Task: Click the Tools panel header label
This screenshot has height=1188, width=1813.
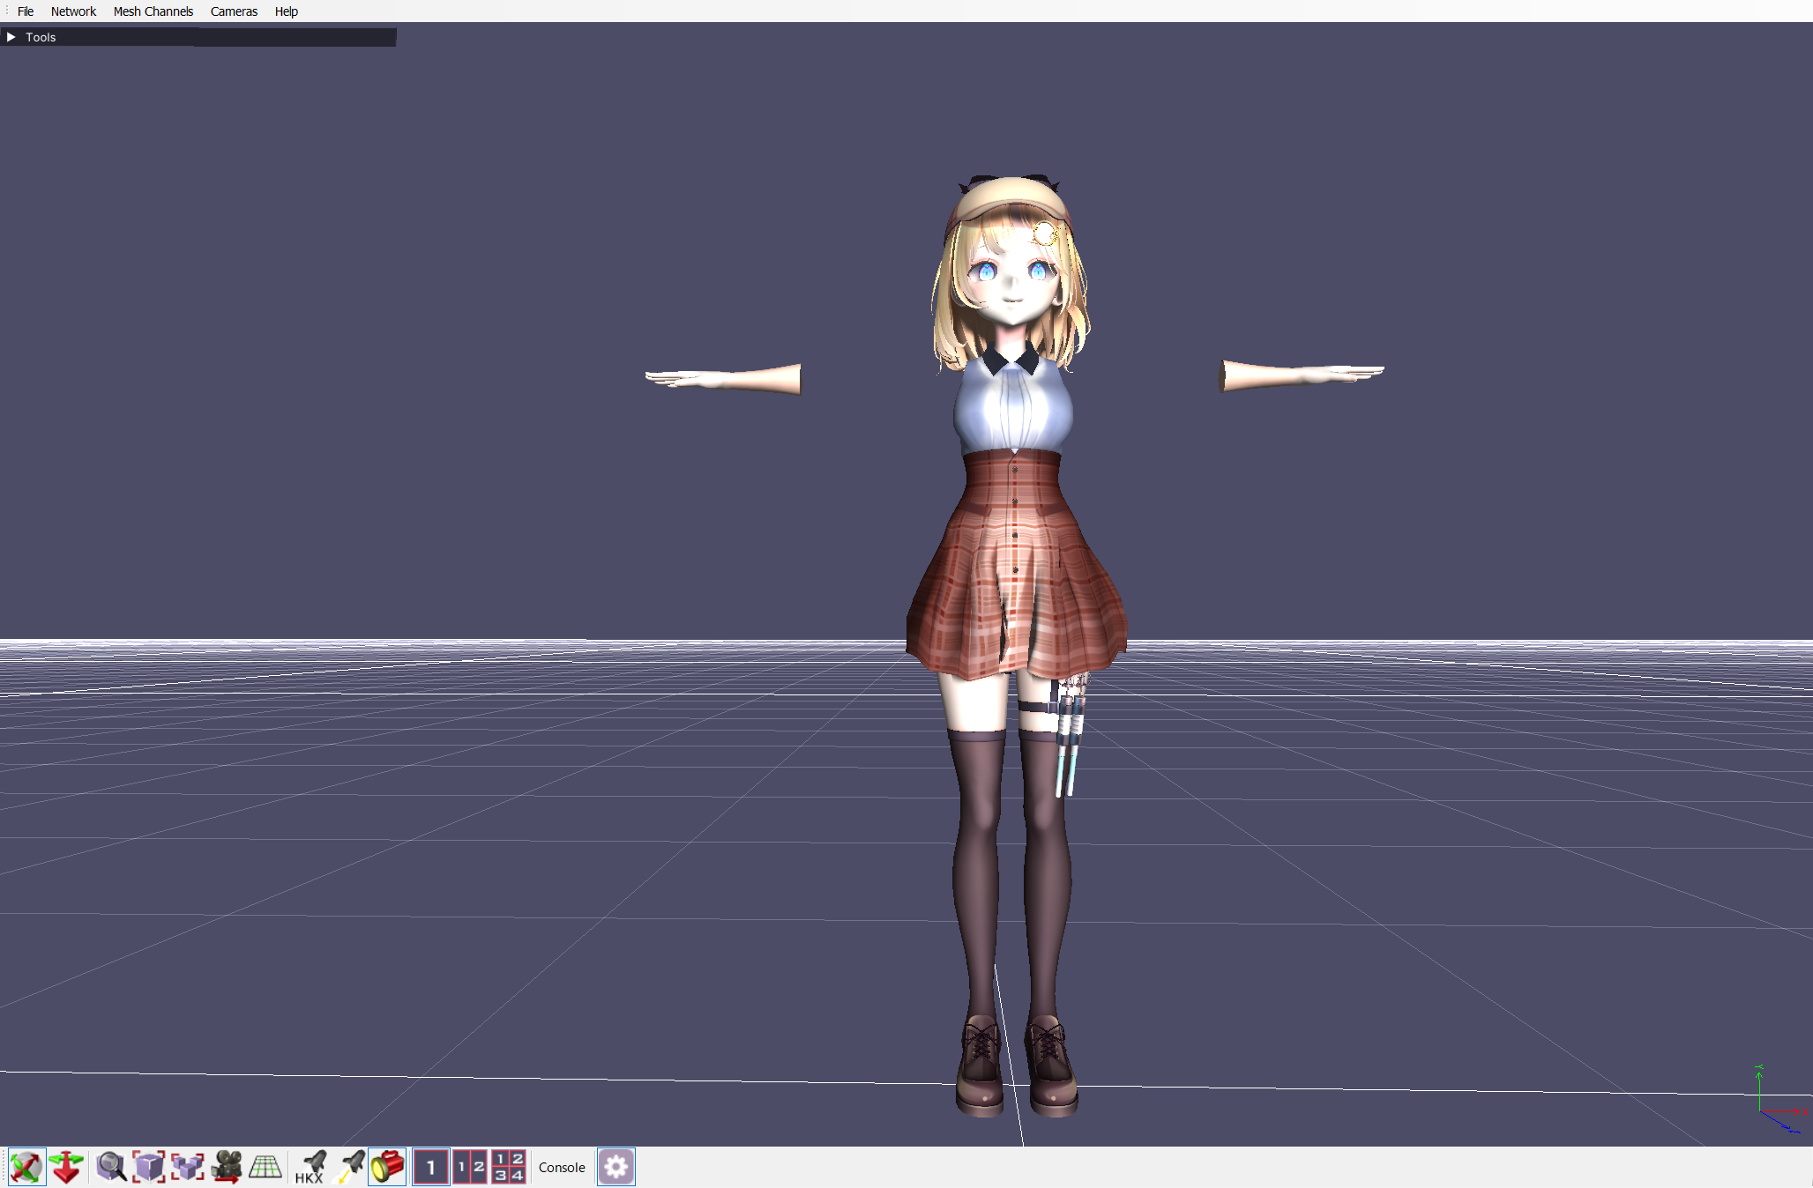Action: (x=41, y=37)
